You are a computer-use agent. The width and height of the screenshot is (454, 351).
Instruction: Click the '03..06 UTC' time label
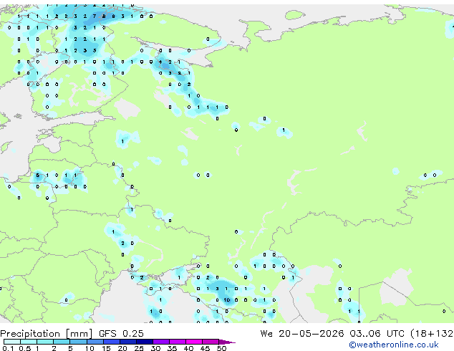(377, 334)
